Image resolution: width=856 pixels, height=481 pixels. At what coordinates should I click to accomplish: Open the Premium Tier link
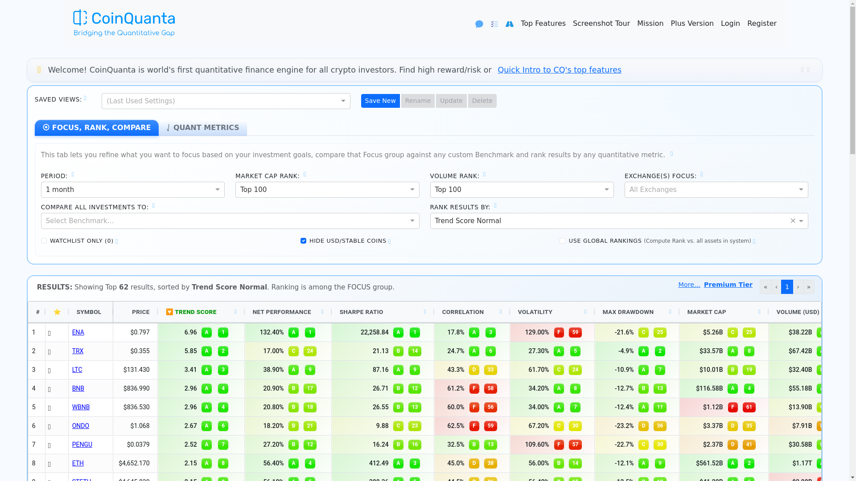pyautogui.click(x=728, y=285)
